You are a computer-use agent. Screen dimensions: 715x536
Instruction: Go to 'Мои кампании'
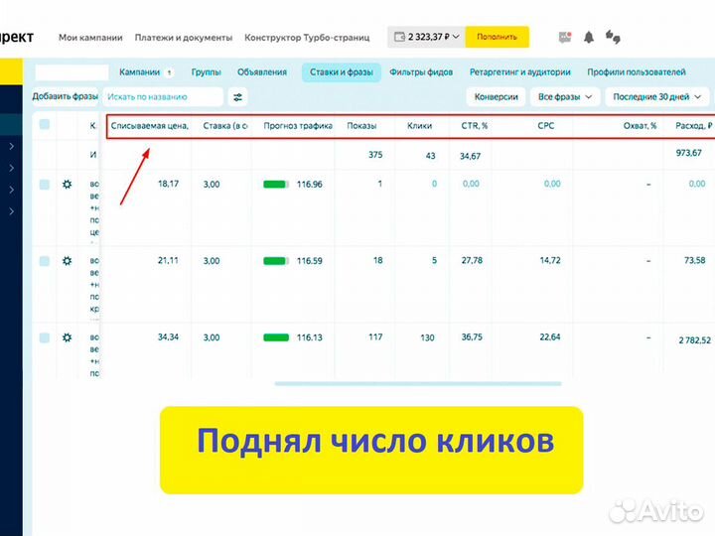(x=90, y=38)
